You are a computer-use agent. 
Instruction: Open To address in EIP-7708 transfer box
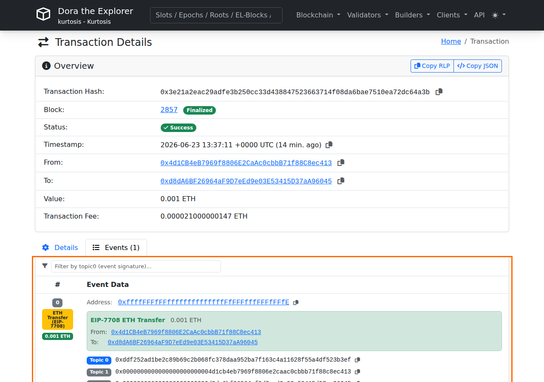[x=183, y=343]
